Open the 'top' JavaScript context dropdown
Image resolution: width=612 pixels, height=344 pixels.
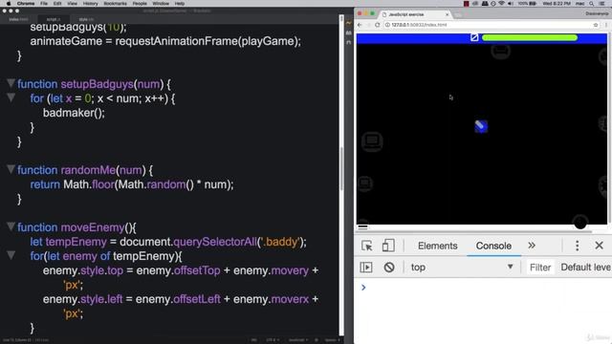461,268
